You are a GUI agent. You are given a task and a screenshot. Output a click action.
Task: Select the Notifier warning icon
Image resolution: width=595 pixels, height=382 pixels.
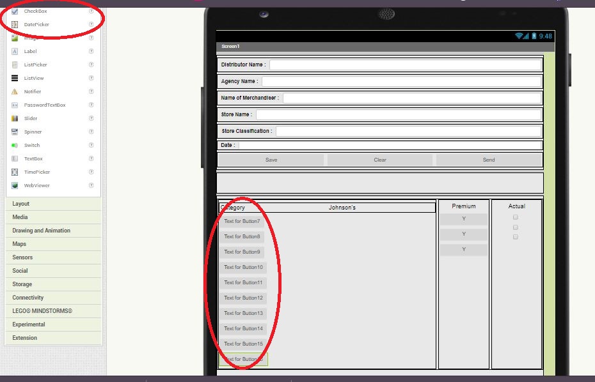(x=15, y=91)
